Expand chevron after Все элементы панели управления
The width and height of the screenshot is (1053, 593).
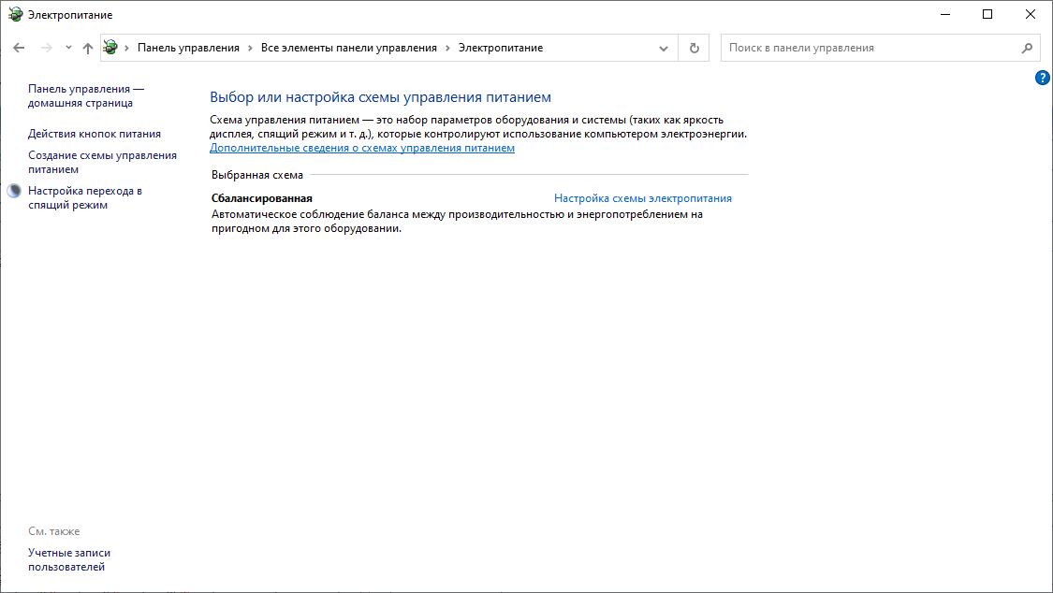(x=447, y=49)
